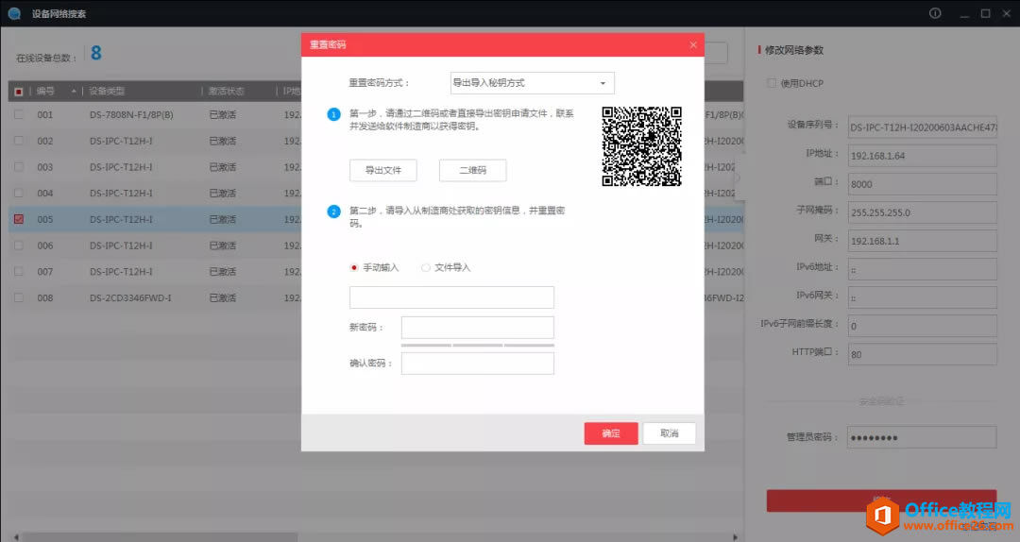Click the gateway field 192.168.1.1
Image resolution: width=1020 pixels, height=542 pixels.
922,241
